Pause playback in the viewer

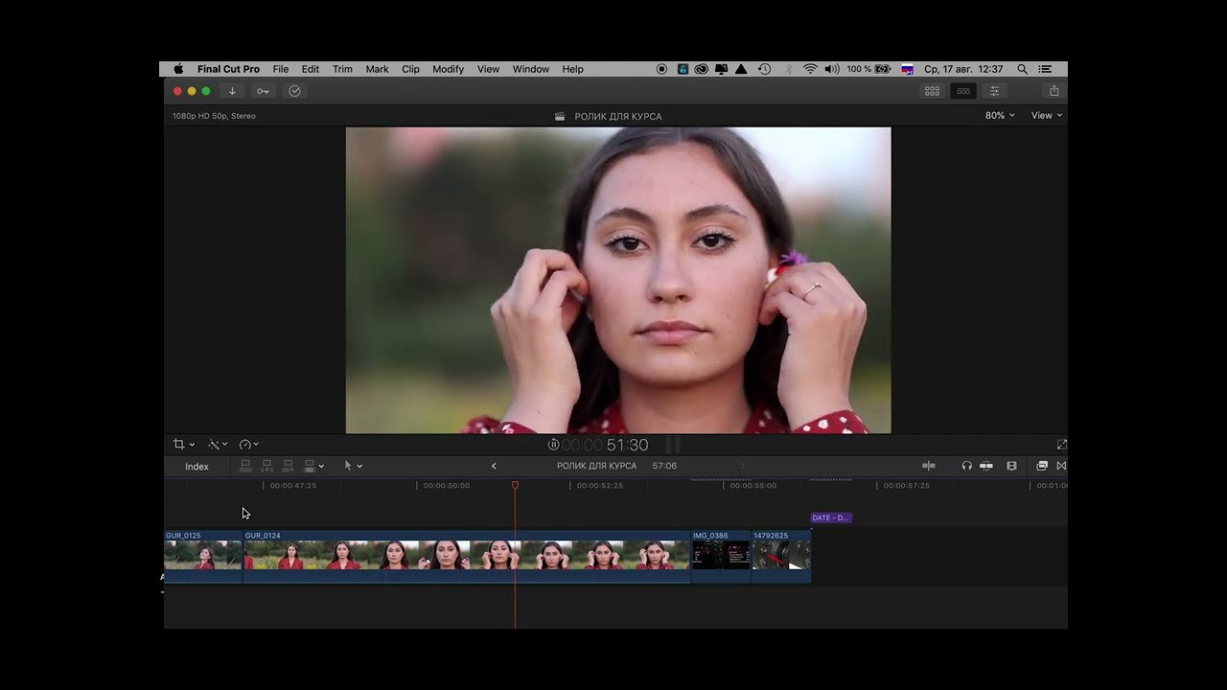[x=553, y=445]
